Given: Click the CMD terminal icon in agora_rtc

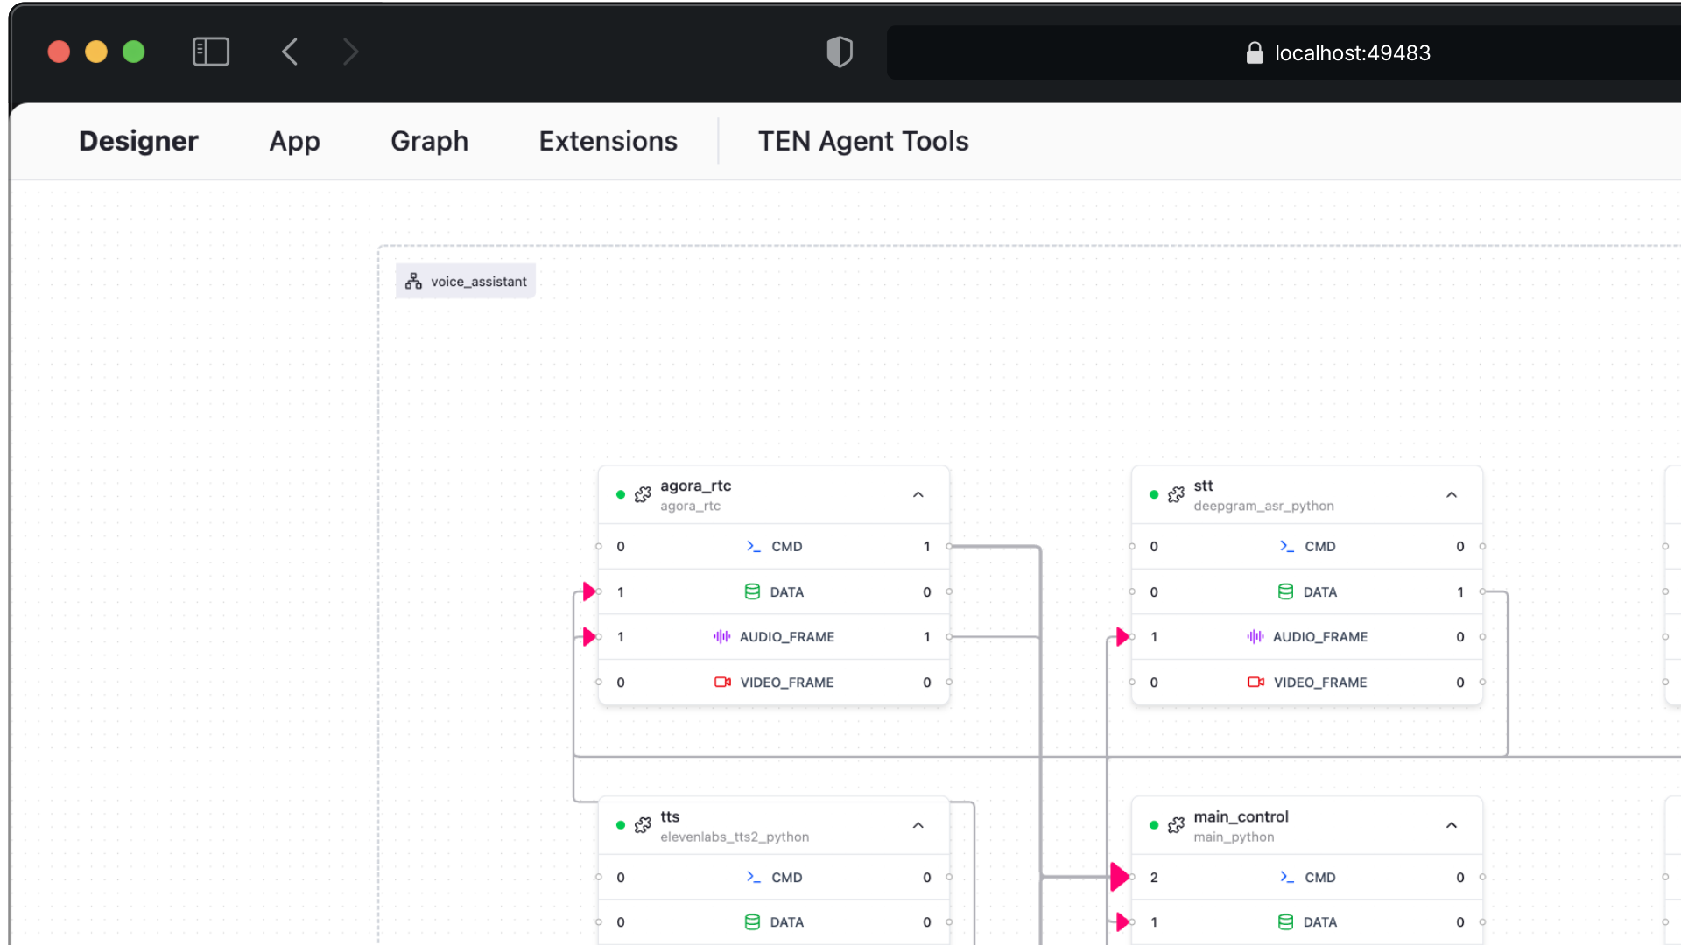Looking at the screenshot, I should [753, 547].
